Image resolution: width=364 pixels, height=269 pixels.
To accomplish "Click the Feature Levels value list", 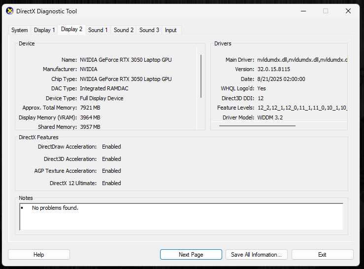I will (x=302, y=108).
